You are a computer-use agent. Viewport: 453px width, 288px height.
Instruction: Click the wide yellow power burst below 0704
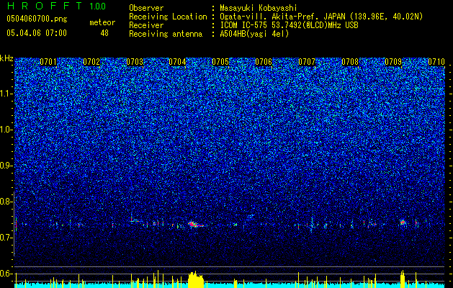click(196, 279)
